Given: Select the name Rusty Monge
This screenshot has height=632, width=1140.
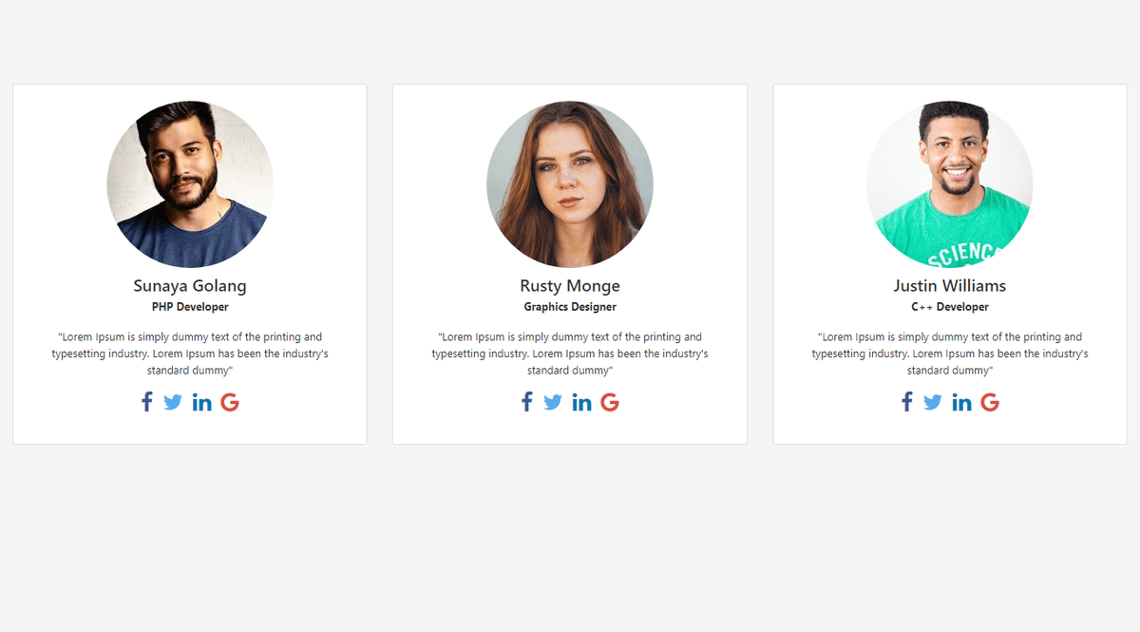Looking at the screenshot, I should 570,285.
